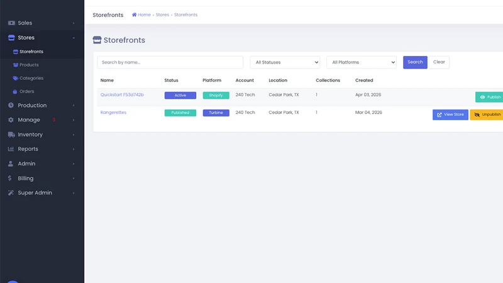503x283 pixels.
Task: Click the Location column header
Action: (278, 80)
